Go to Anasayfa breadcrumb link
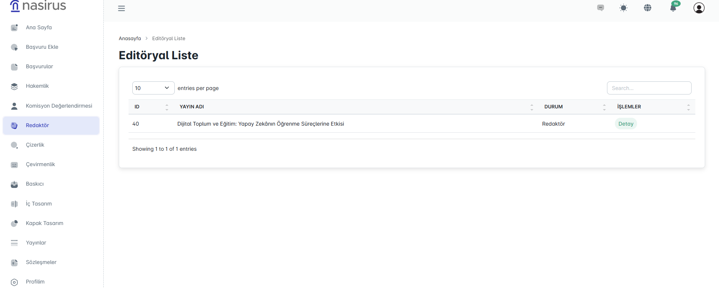The height and width of the screenshot is (288, 719). [x=130, y=38]
